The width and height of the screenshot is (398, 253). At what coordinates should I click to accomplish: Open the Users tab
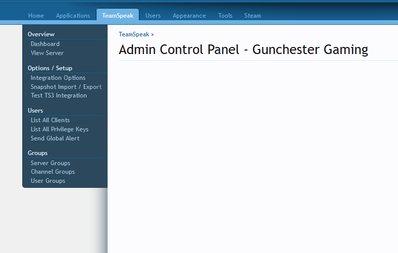(x=153, y=16)
